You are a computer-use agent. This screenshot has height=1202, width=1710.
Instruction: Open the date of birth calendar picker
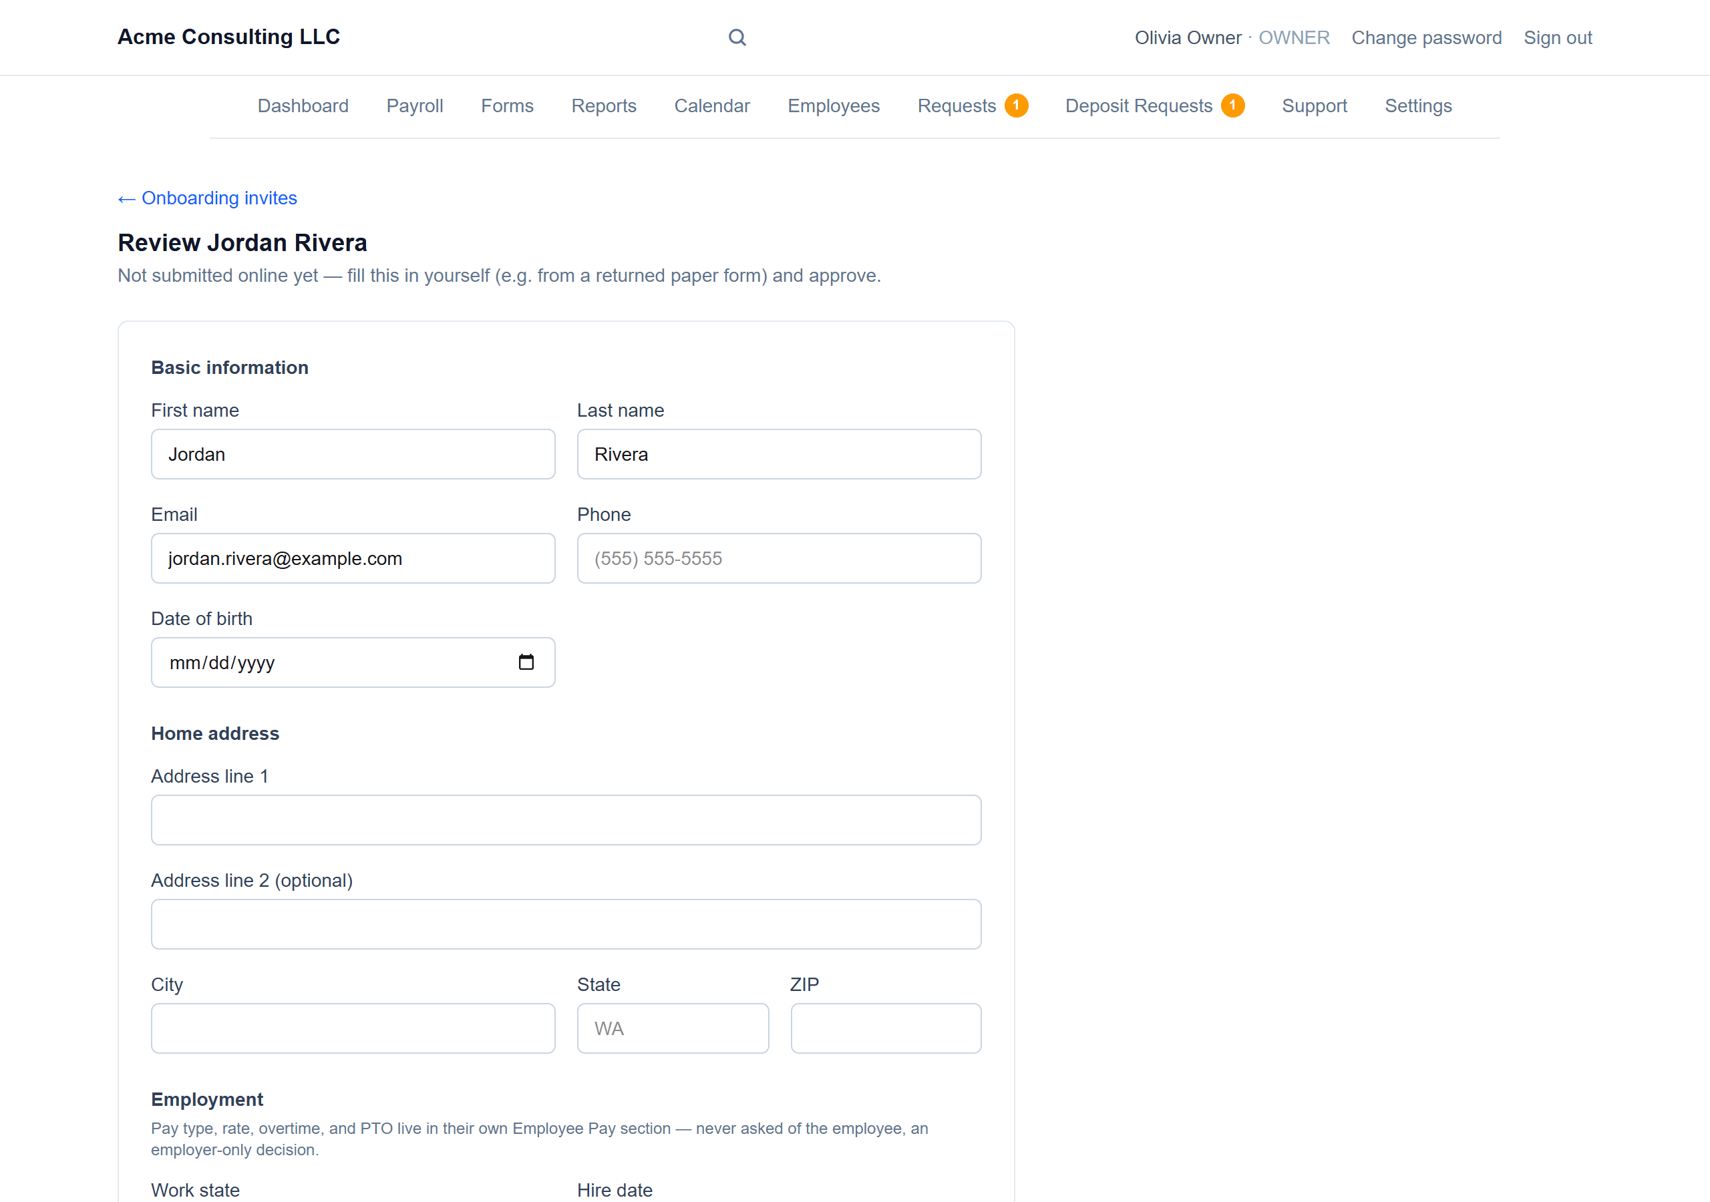pos(526,661)
